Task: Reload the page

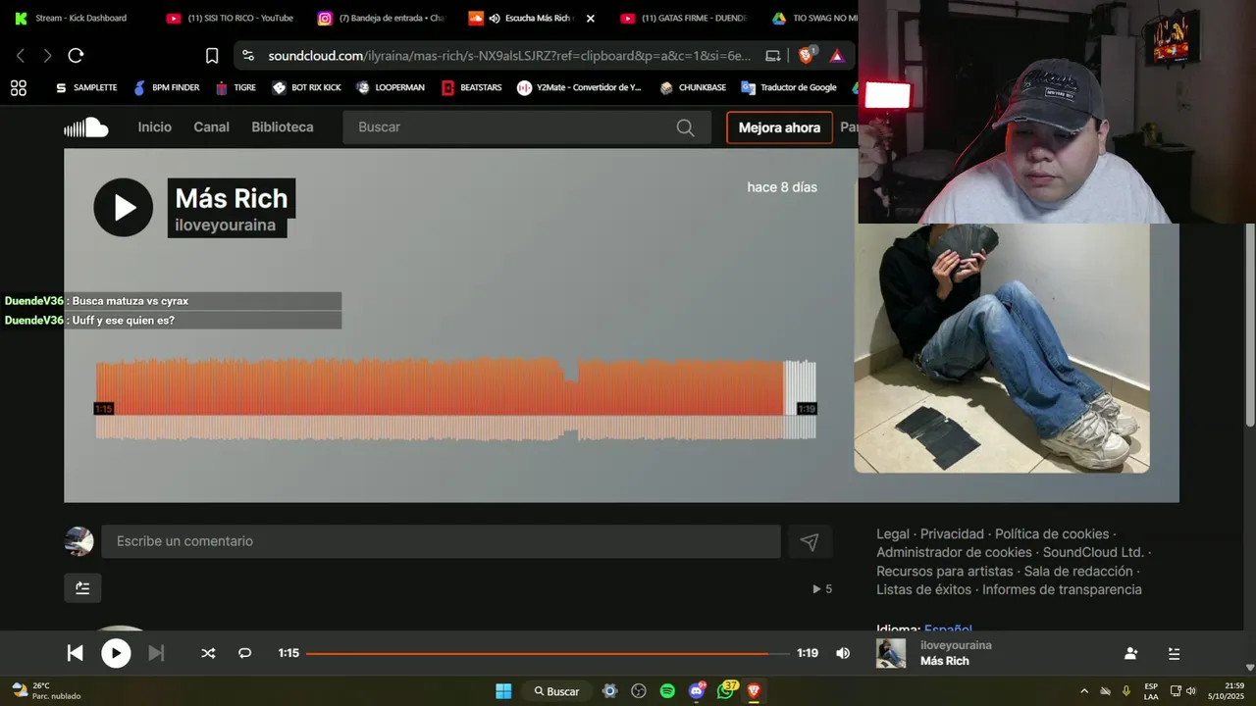Action: tap(76, 56)
